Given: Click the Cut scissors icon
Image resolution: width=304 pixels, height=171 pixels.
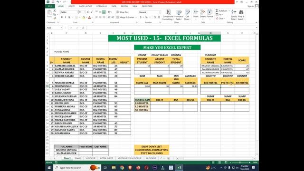Looking at the screenshot, I should tap(55, 10).
